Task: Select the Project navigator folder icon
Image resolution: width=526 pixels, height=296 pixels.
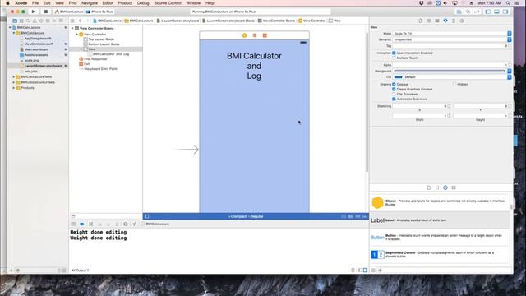Action: 15,21
